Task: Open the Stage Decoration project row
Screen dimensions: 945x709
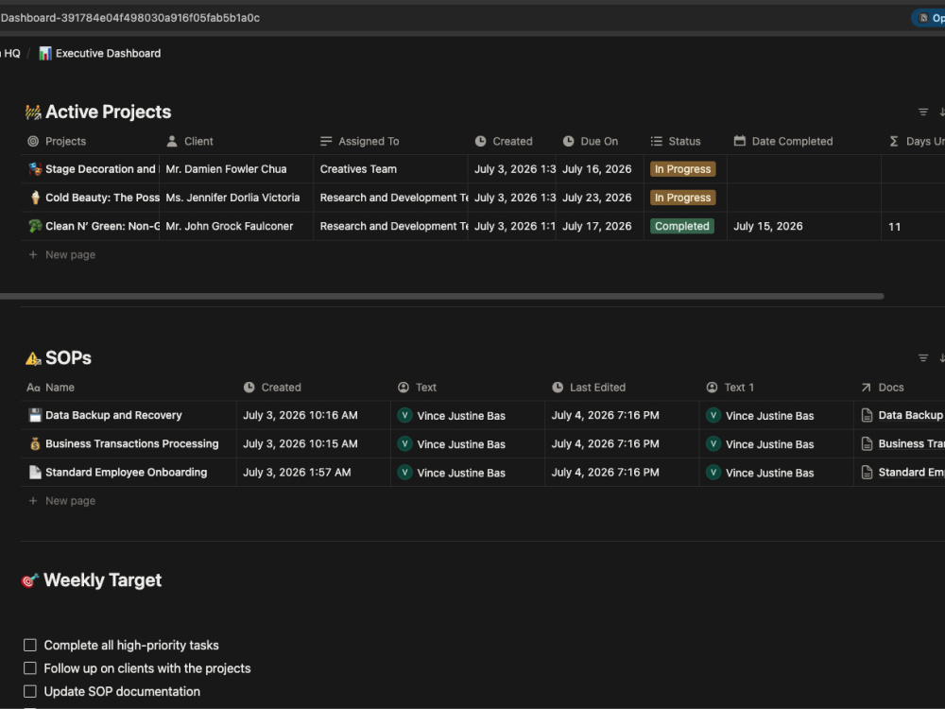Action: [101, 169]
